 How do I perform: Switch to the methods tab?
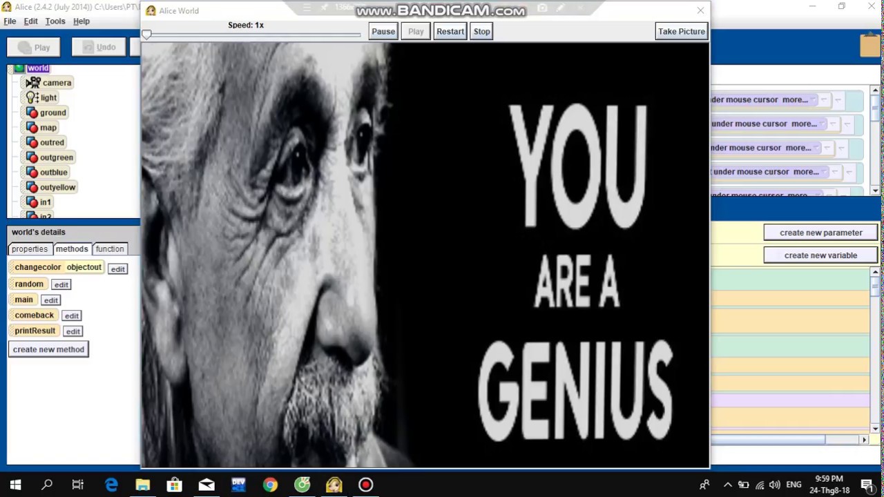coord(72,249)
